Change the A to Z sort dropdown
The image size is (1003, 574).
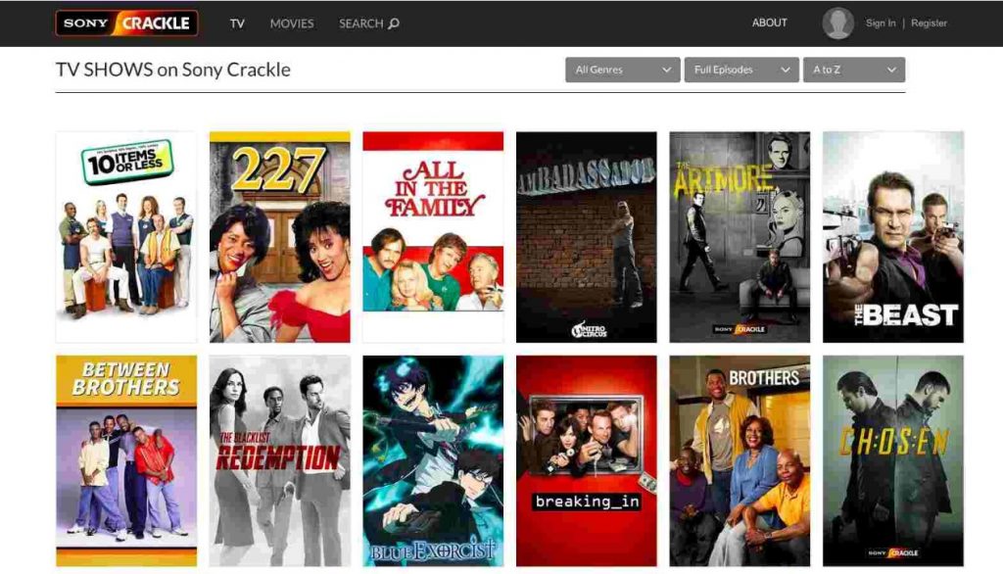[x=854, y=70]
